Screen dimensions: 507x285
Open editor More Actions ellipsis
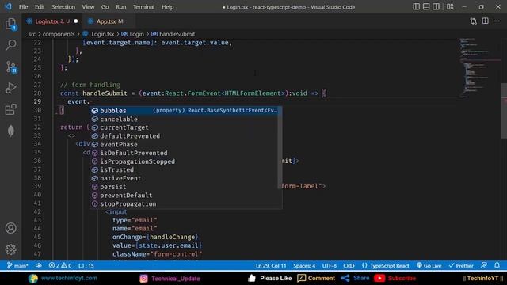[x=497, y=21]
